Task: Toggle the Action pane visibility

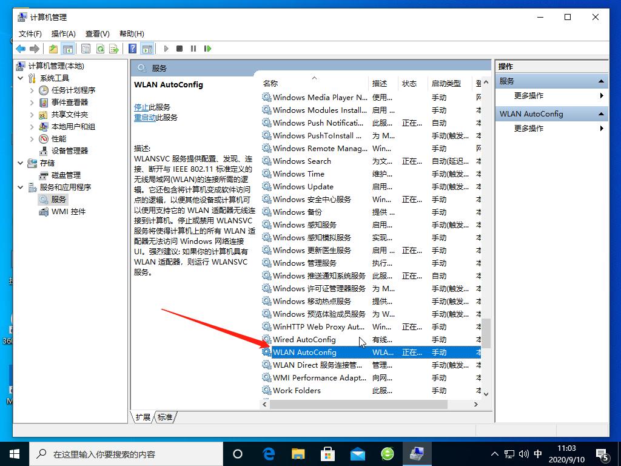Action: coord(147,49)
